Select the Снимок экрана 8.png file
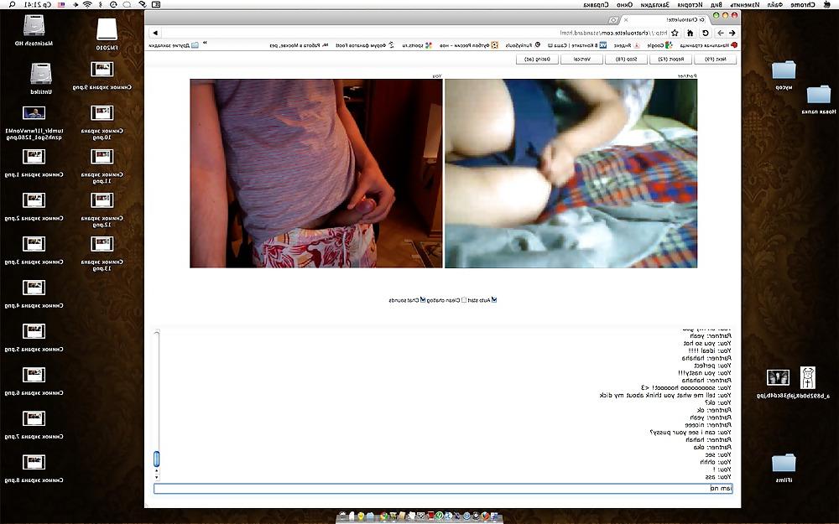 [34, 462]
